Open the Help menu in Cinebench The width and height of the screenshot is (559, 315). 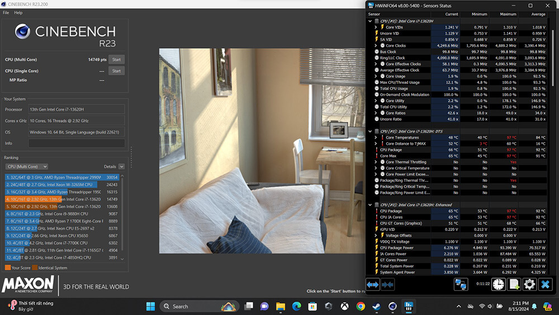18,12
